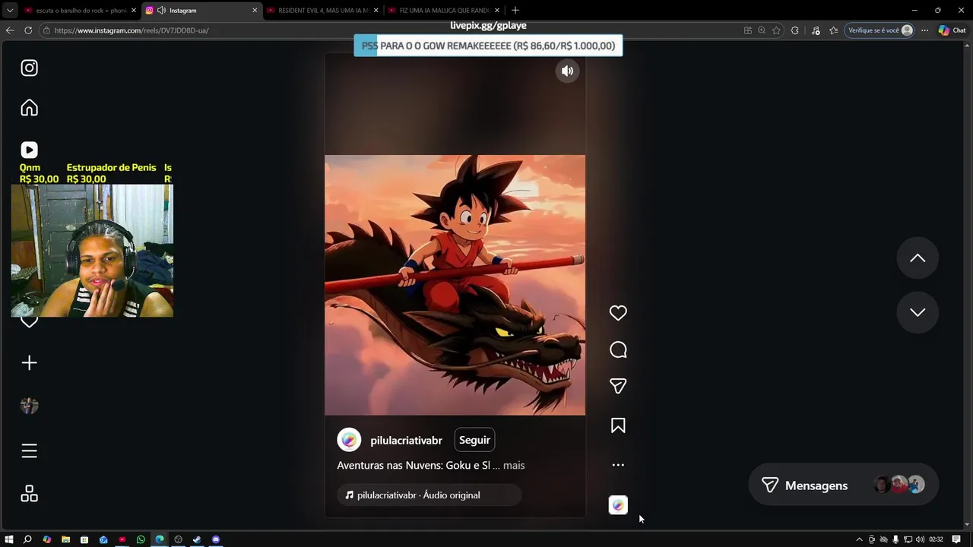Open the app available icon in address bar
The height and width of the screenshot is (547, 973).
[x=748, y=30]
